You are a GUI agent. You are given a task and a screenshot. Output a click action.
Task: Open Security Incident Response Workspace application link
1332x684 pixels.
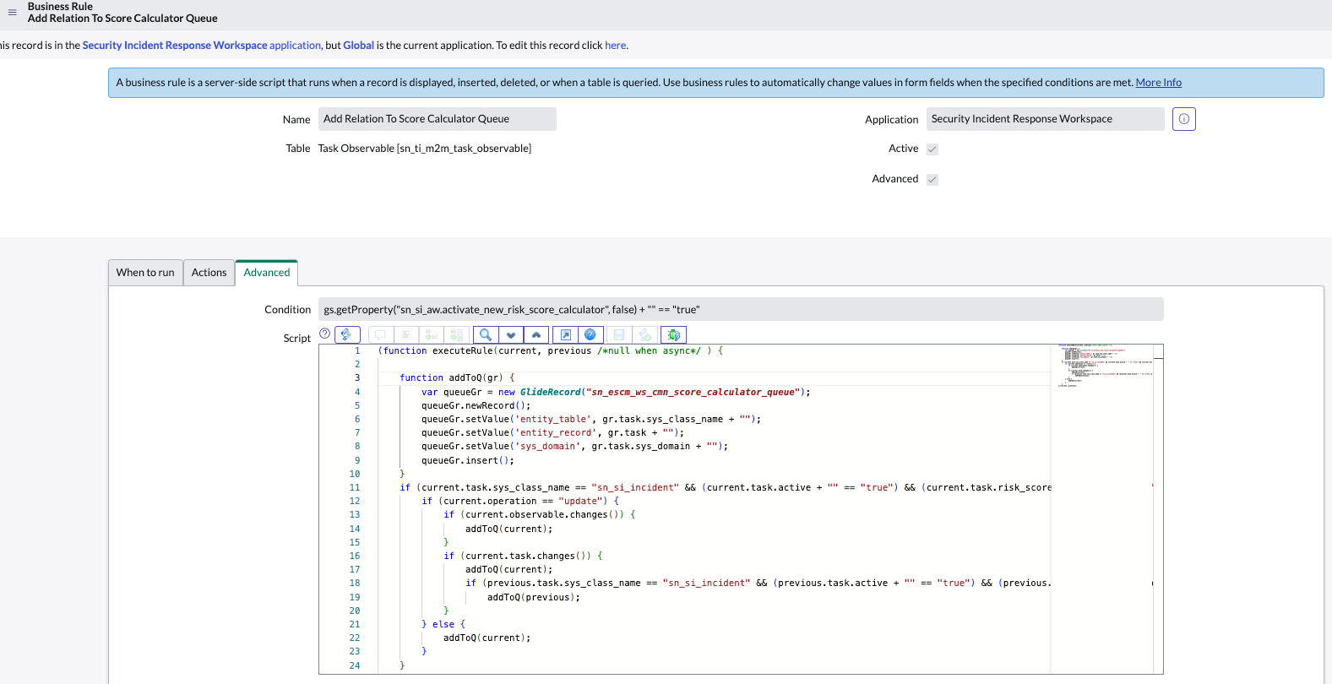click(202, 46)
